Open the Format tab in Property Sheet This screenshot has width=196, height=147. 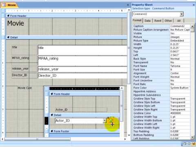137,20
